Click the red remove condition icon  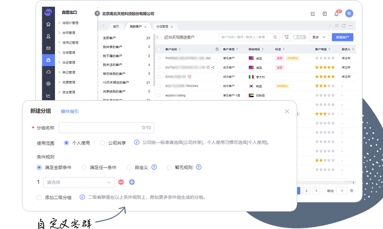[x=121, y=182]
